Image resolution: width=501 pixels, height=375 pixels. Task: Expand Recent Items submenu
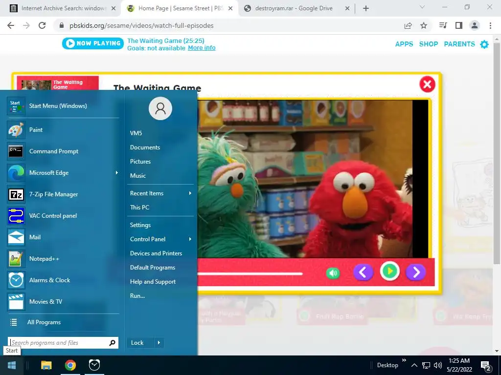190,193
